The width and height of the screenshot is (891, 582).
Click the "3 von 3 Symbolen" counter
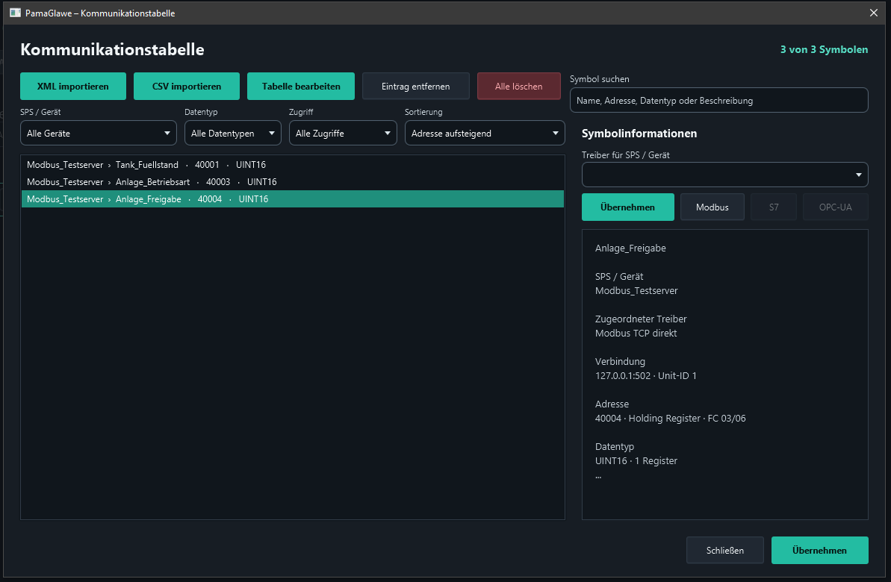point(824,49)
